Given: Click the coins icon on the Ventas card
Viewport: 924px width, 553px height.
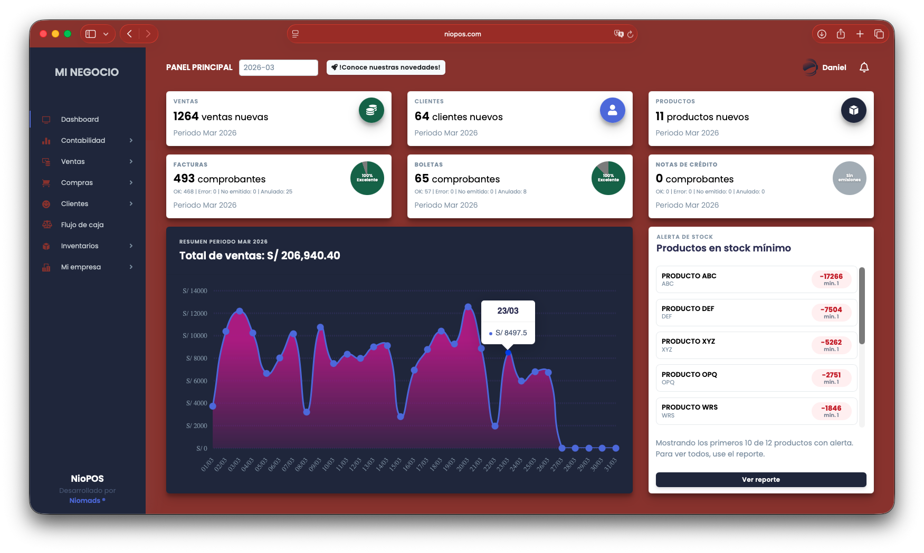Looking at the screenshot, I should (371, 110).
